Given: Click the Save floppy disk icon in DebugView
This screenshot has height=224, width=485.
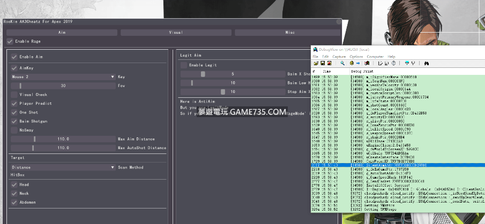Looking at the screenshot, I should (322, 63).
